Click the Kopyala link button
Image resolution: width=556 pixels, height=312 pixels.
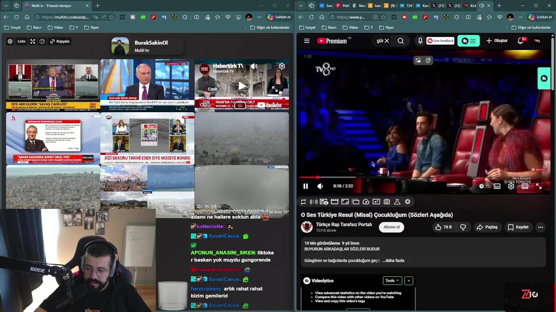click(x=60, y=41)
